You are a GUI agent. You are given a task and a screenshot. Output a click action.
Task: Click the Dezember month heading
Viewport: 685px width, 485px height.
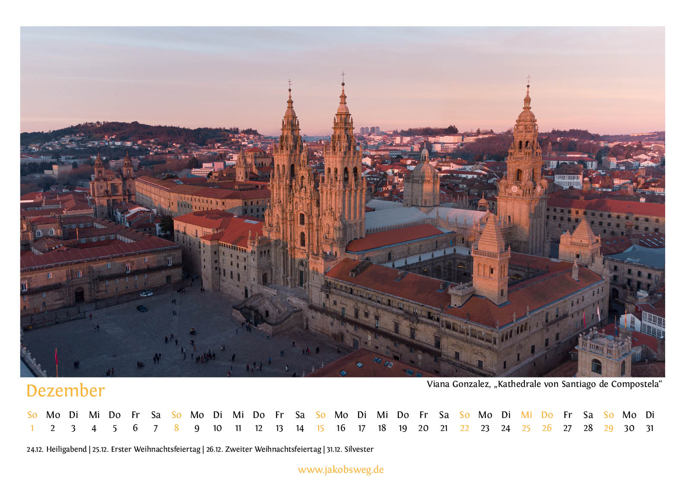click(x=66, y=390)
